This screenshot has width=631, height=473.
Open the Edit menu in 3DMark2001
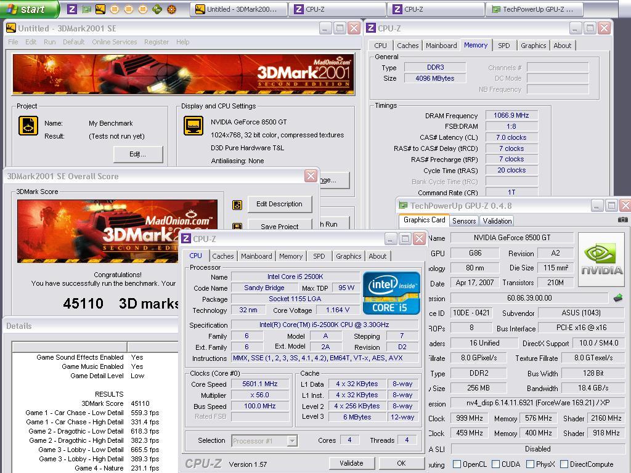[31, 42]
